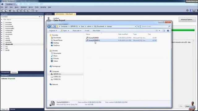
Task: Click the Filter objects search field
Action: (x=22, y=19)
